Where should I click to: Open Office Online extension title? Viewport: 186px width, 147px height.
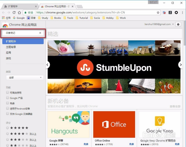pyautogui.click(x=102, y=141)
